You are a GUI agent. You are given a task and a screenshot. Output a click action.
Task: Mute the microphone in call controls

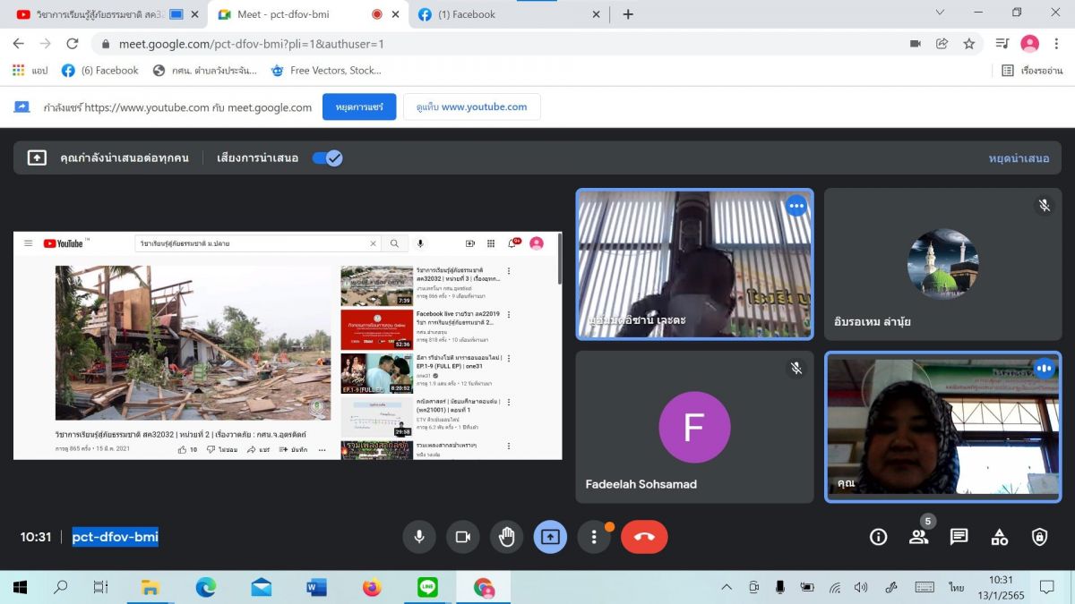point(418,537)
